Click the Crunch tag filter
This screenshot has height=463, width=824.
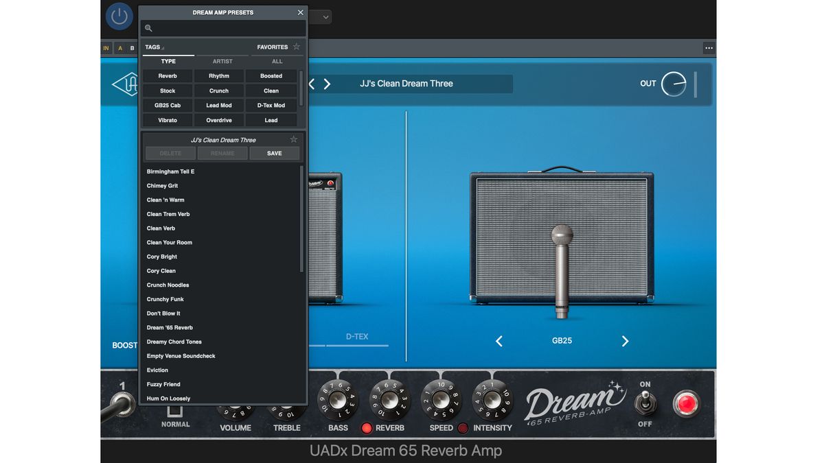point(218,90)
